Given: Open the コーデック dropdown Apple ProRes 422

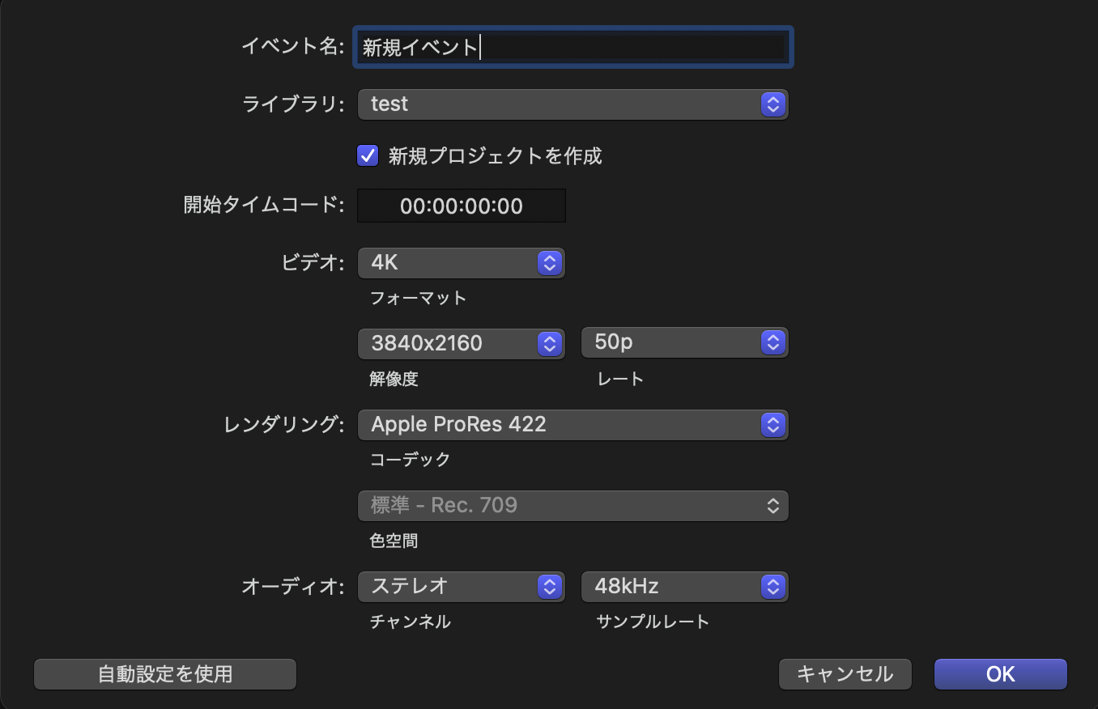Looking at the screenshot, I should (x=559, y=424).
